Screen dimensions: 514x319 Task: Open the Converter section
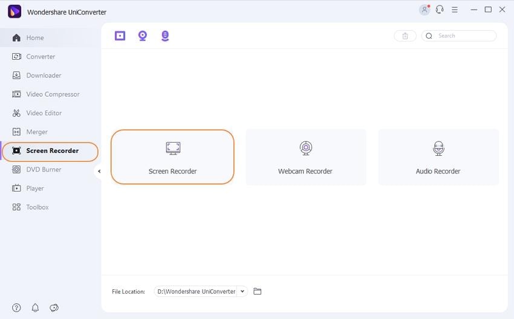click(50, 57)
